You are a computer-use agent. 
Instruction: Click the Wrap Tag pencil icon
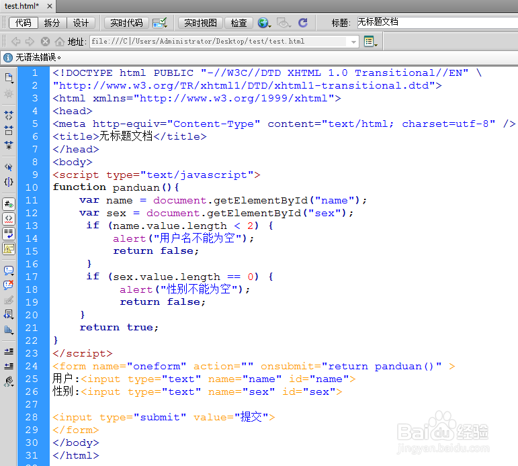9,300
